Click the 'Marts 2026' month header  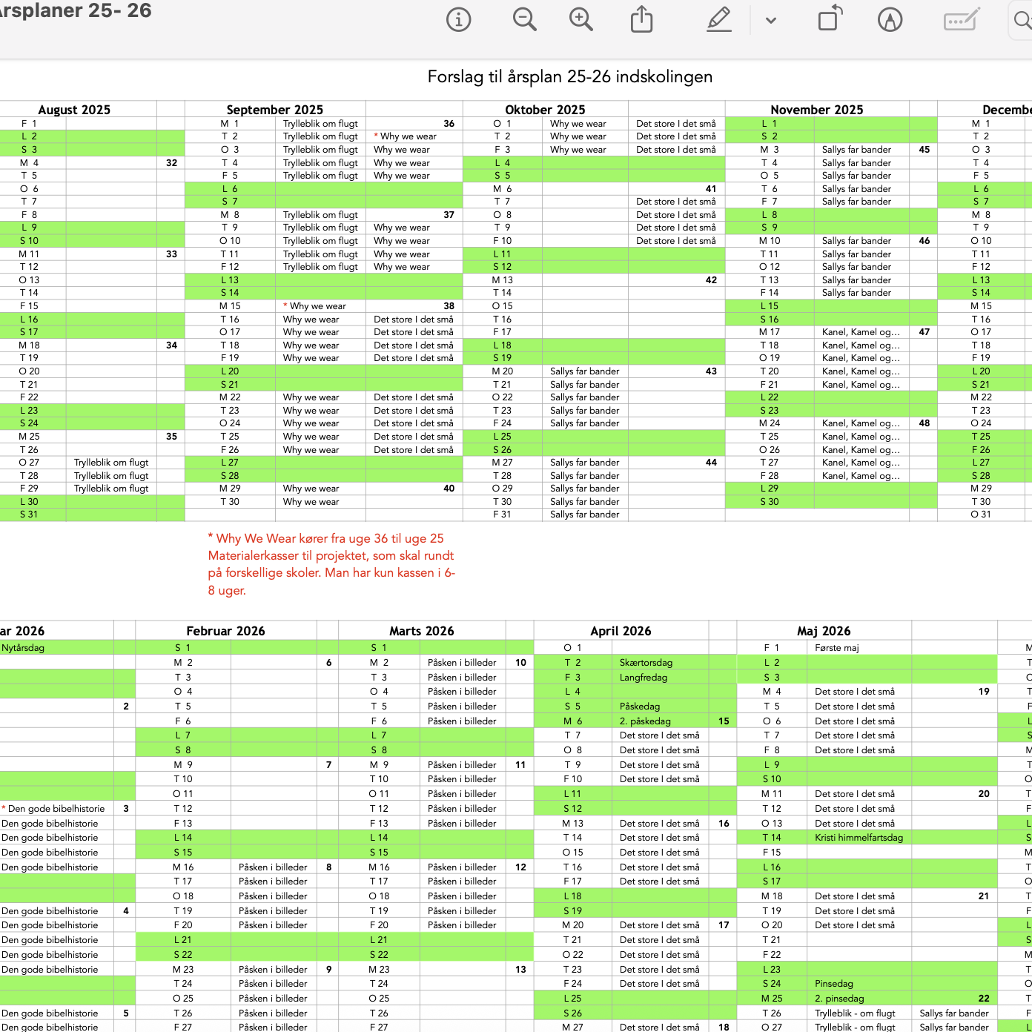pyautogui.click(x=422, y=631)
